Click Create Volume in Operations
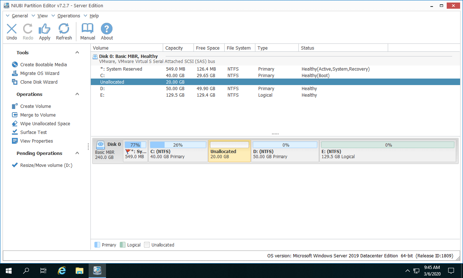This screenshot has width=463, height=278. coord(35,106)
